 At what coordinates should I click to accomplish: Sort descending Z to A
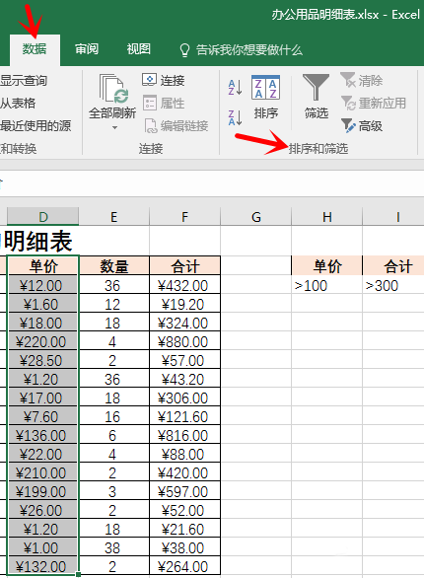coord(235,117)
